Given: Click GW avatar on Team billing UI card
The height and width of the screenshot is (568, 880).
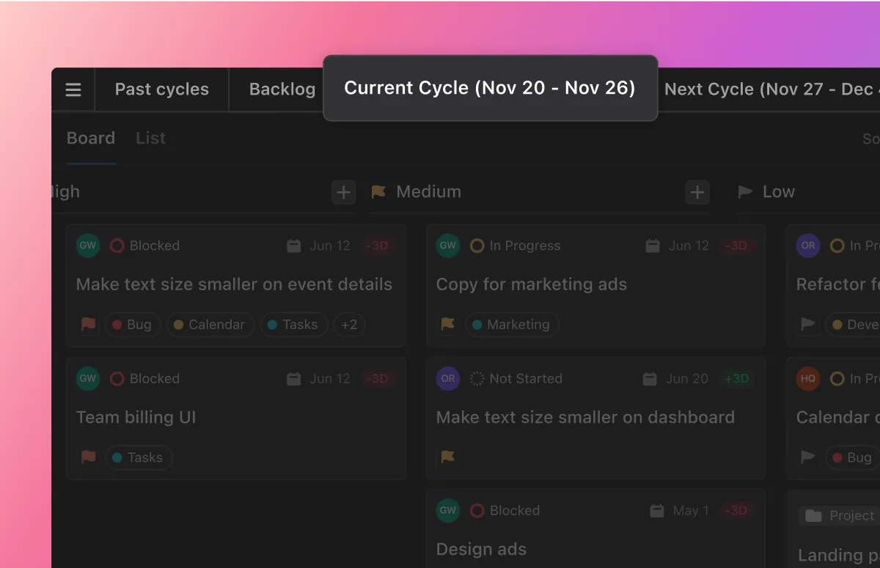Looking at the screenshot, I should coord(88,378).
